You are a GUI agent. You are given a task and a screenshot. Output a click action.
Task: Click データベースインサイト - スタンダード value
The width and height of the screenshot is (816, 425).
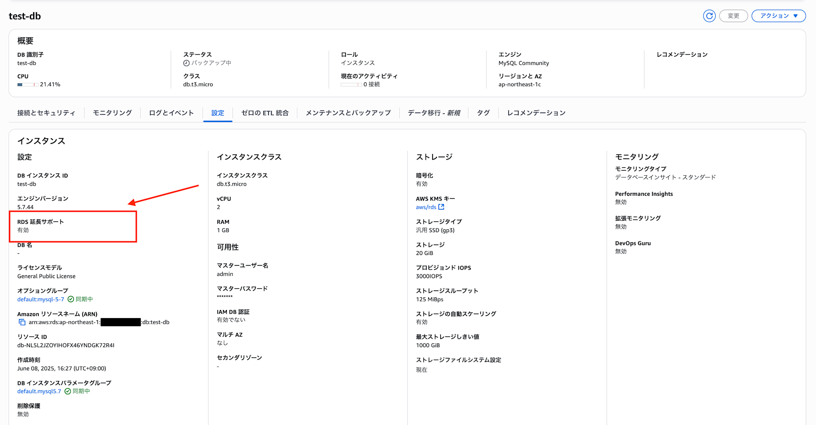pyautogui.click(x=665, y=177)
